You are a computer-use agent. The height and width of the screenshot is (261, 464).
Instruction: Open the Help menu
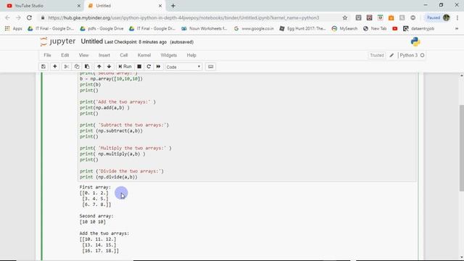191,55
